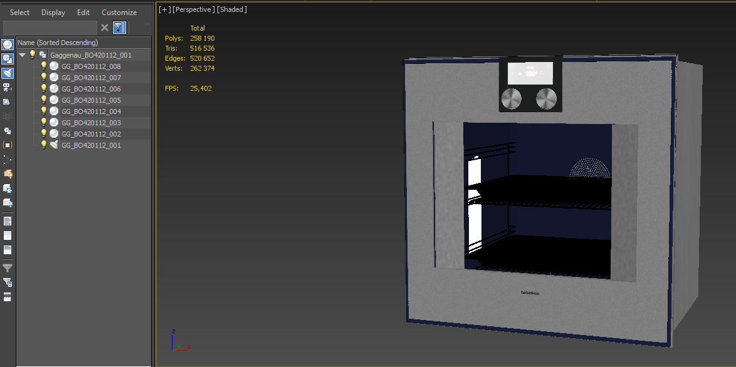
Task: Toggle the Display Containers box icon
Action: (x=8, y=173)
